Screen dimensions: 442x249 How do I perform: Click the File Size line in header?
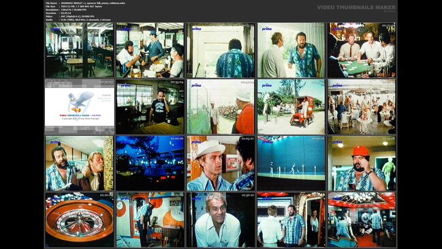[74, 6]
